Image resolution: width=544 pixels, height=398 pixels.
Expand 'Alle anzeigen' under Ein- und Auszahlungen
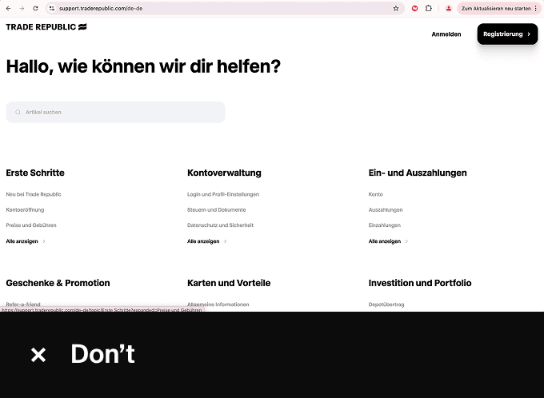point(388,241)
